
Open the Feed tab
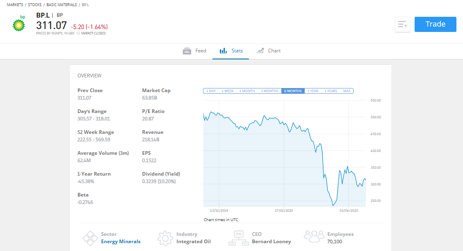pos(194,51)
